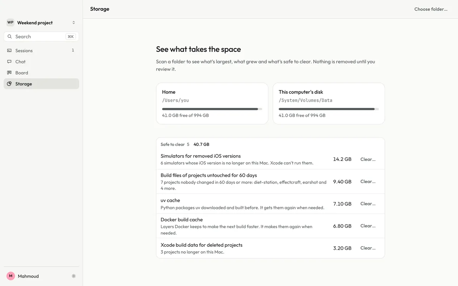Toggle the theme sun icon
This screenshot has width=458, height=286.
point(74,276)
